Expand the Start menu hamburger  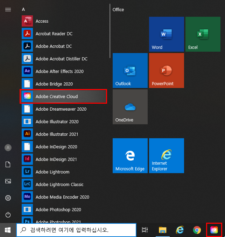(x=8, y=10)
